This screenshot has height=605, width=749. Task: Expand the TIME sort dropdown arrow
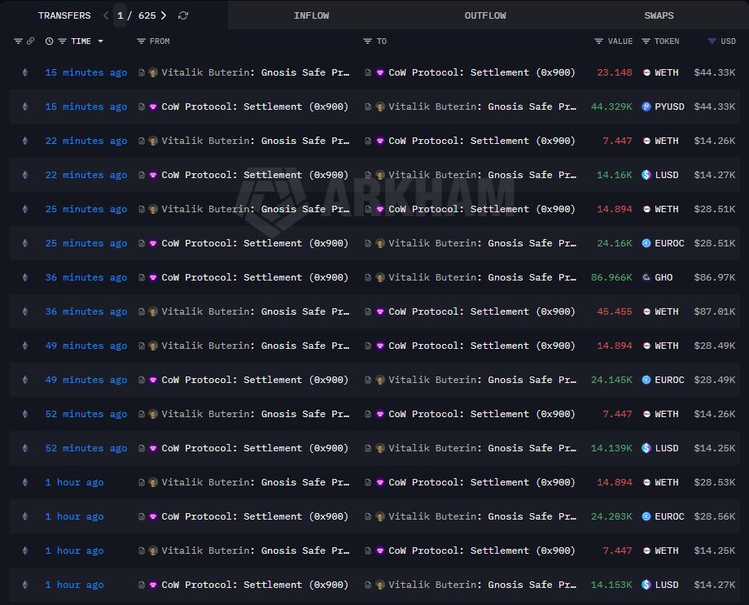(101, 41)
